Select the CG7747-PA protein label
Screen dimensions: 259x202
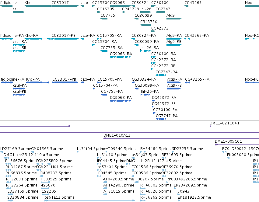point(167,116)
